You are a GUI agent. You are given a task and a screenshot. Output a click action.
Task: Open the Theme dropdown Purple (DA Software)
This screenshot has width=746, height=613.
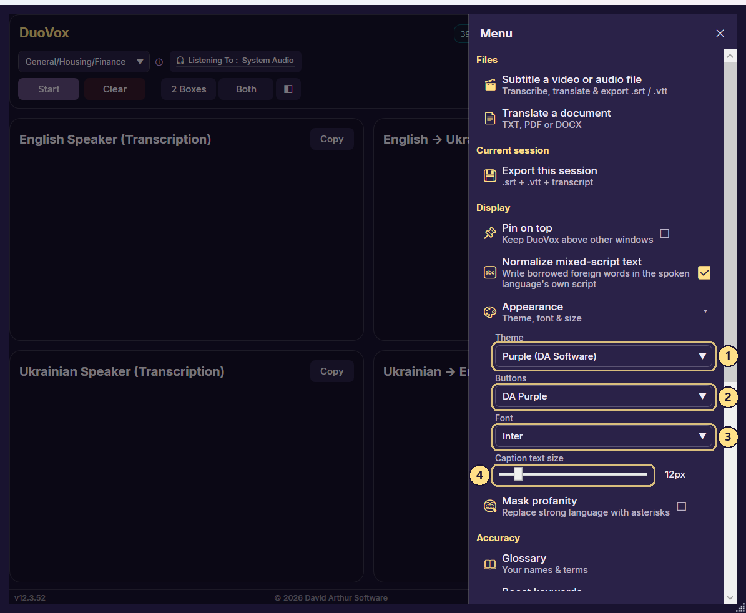pyautogui.click(x=603, y=356)
